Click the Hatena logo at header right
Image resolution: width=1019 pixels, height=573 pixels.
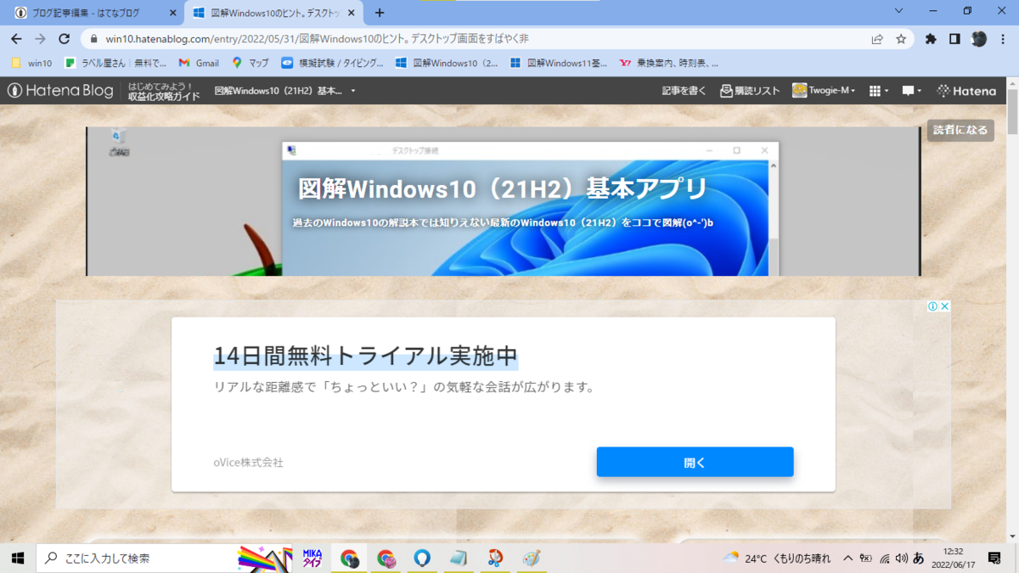[966, 91]
